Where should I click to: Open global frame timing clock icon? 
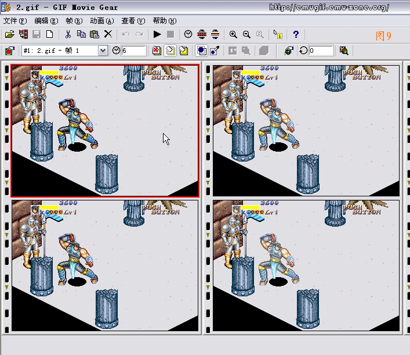188,34
